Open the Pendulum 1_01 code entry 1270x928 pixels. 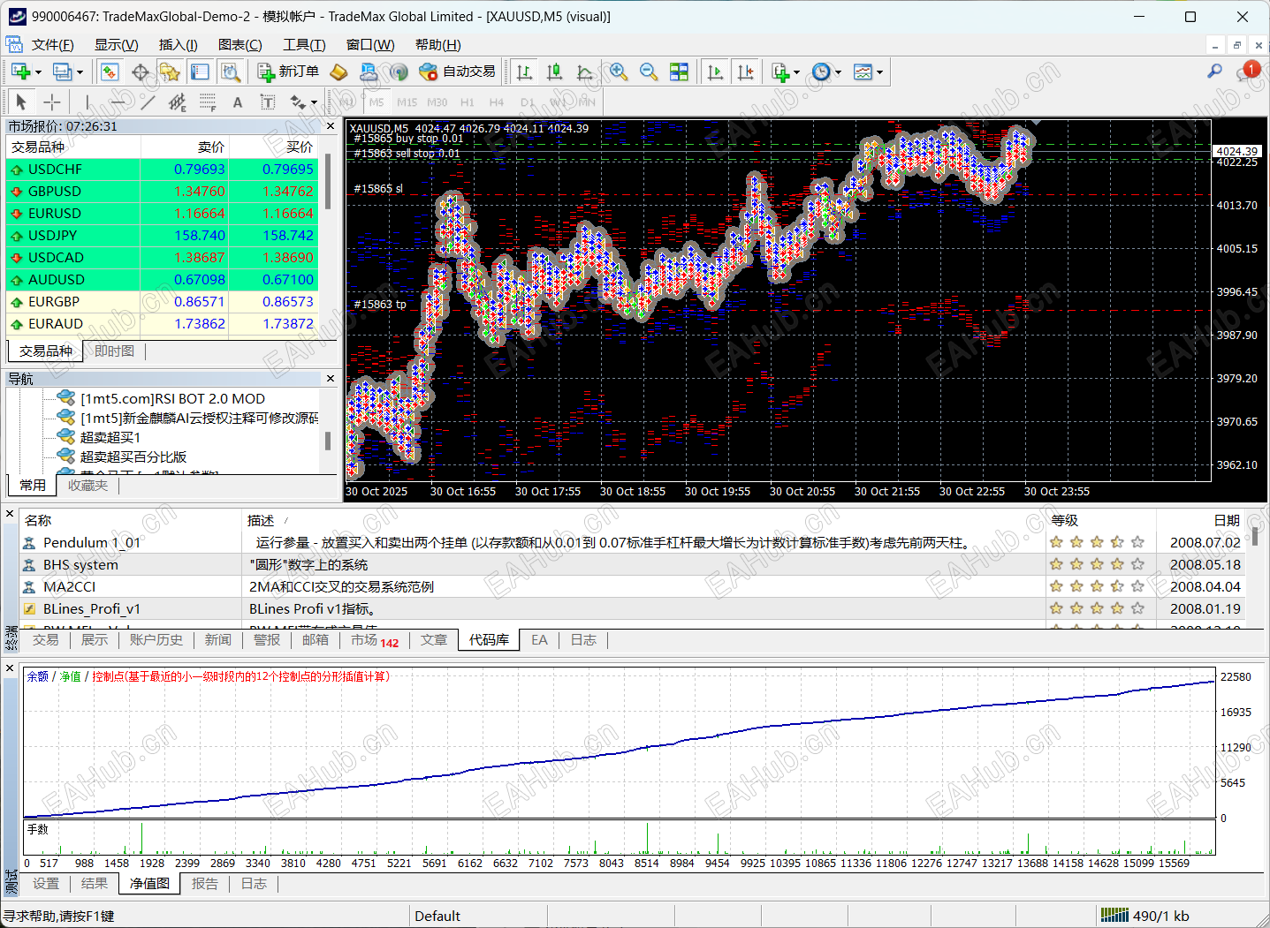[91, 543]
